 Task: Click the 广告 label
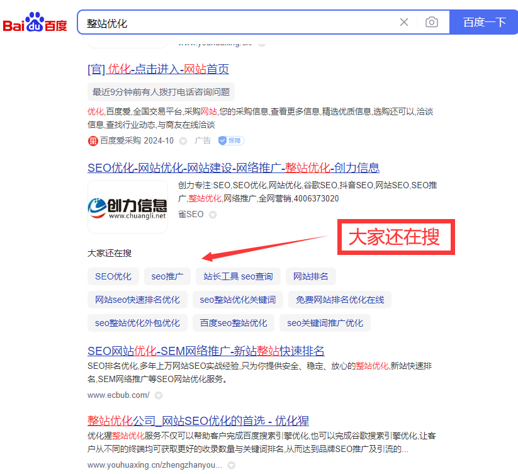(x=203, y=141)
